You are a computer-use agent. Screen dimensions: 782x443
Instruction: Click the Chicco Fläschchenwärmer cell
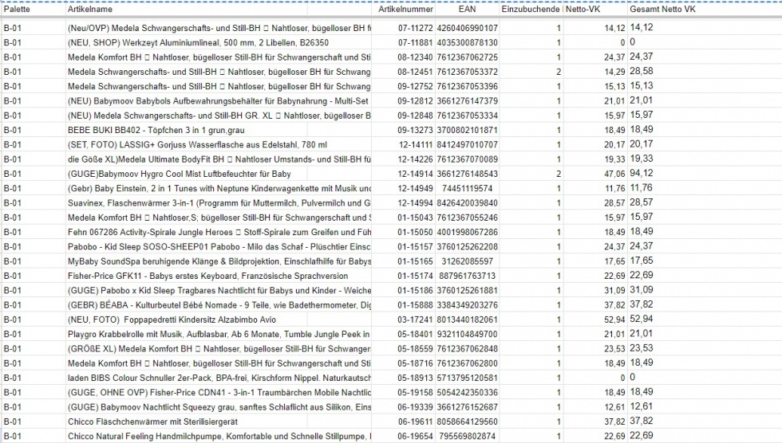[x=219, y=421]
